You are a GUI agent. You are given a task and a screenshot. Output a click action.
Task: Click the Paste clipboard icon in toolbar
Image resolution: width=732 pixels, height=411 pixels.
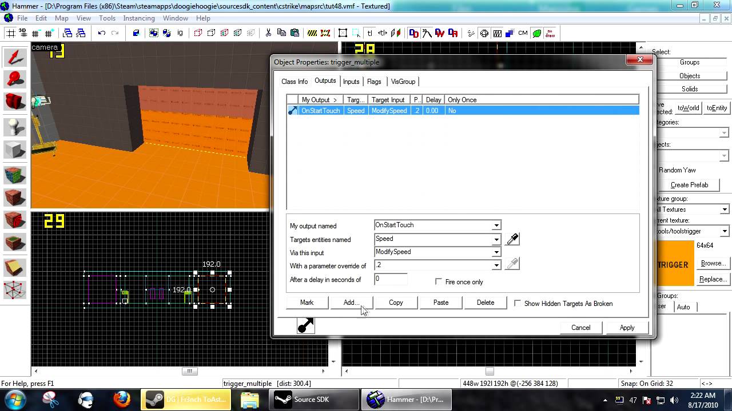coord(295,34)
